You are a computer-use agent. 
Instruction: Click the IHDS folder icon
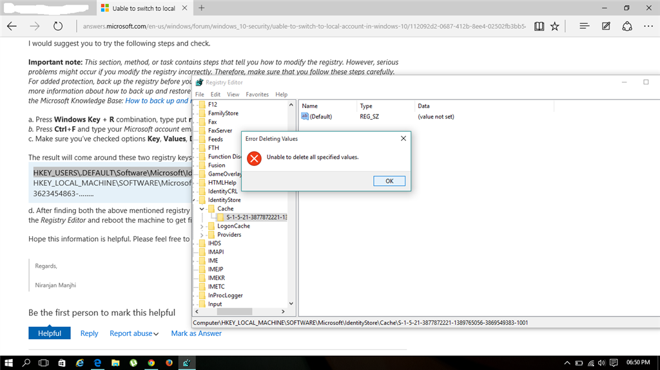202,243
